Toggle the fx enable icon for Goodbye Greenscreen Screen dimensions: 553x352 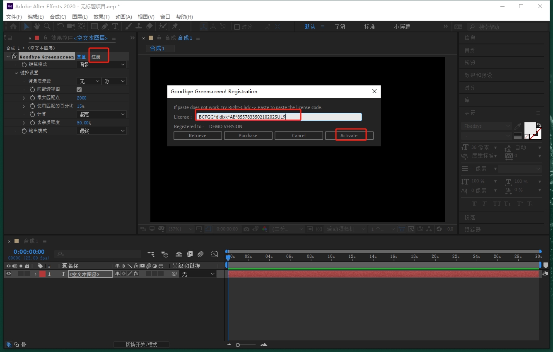click(x=14, y=56)
